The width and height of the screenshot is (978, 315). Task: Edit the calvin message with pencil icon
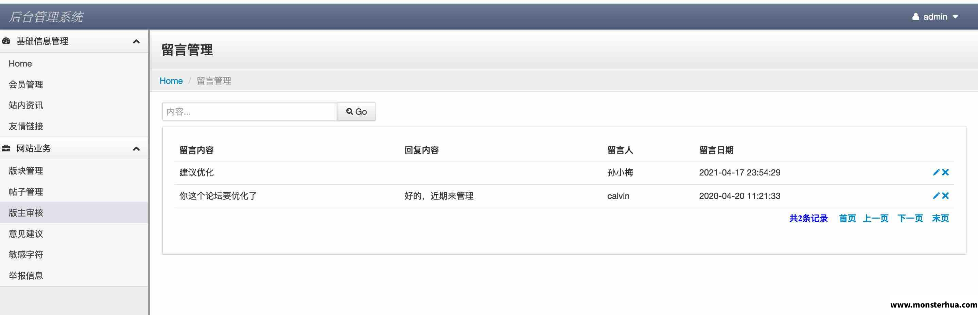click(936, 196)
